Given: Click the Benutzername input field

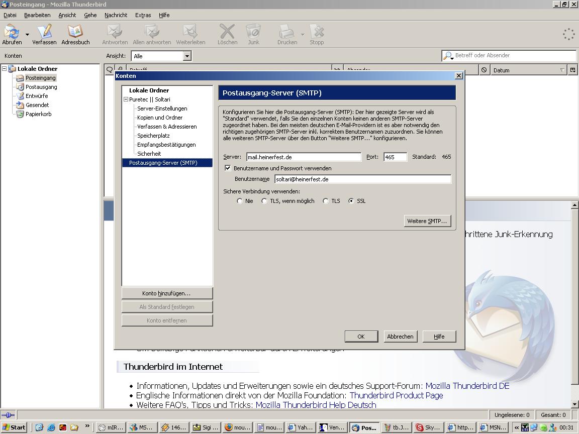Looking at the screenshot, I should point(362,179).
